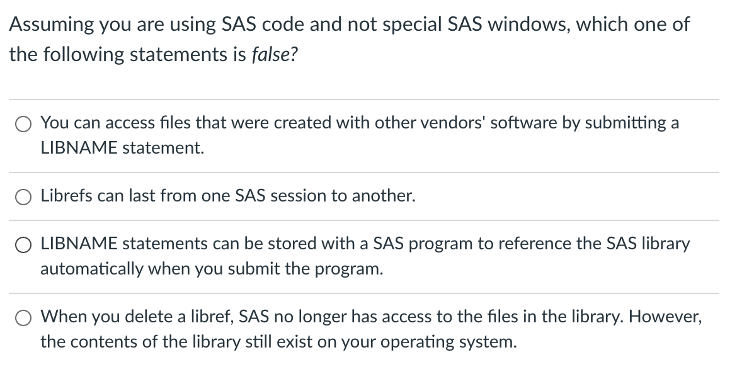
Task: Click the phrase "operating system." in last option
Action: click(448, 342)
